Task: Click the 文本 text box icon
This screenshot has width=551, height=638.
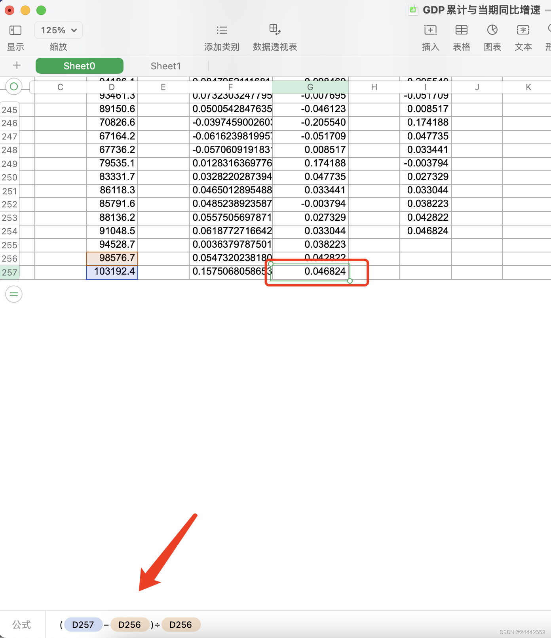Action: point(523,30)
